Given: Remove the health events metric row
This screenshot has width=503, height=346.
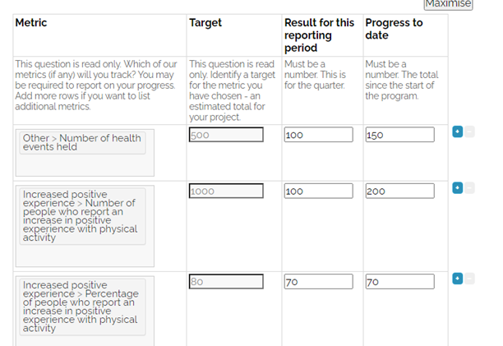Looking at the screenshot, I should (x=470, y=131).
